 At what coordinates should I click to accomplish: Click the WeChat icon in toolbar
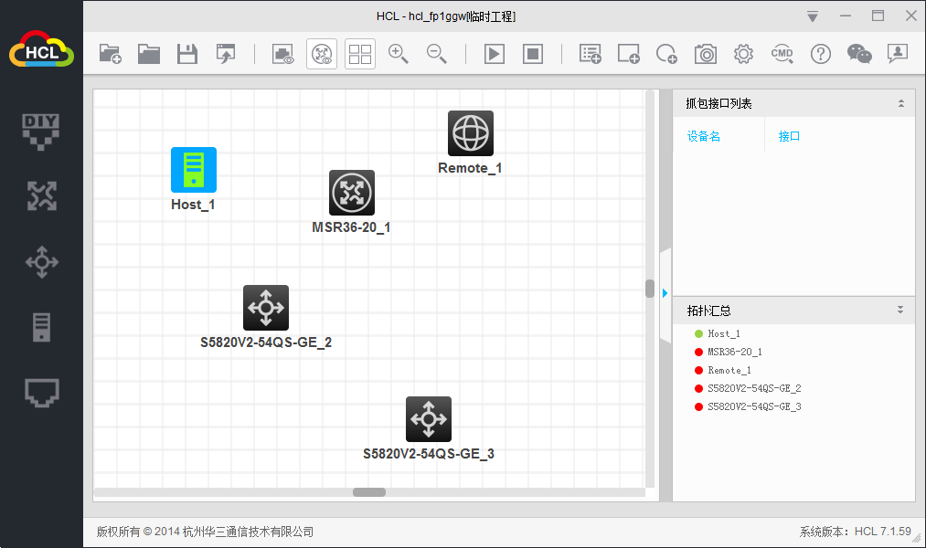[859, 54]
